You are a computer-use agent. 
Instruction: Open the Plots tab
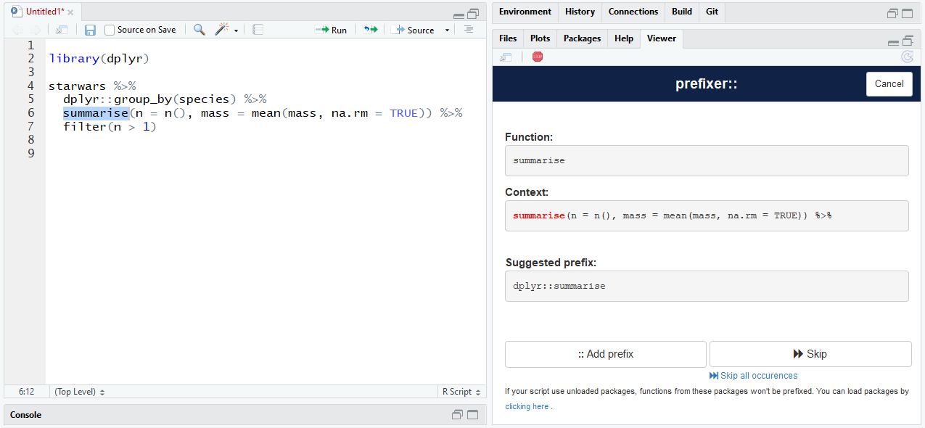[x=540, y=38]
